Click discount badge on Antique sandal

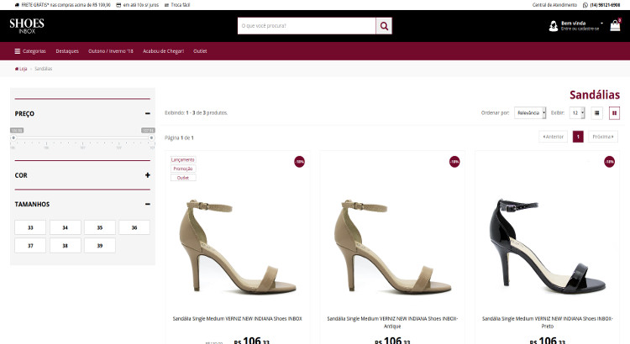(454, 162)
